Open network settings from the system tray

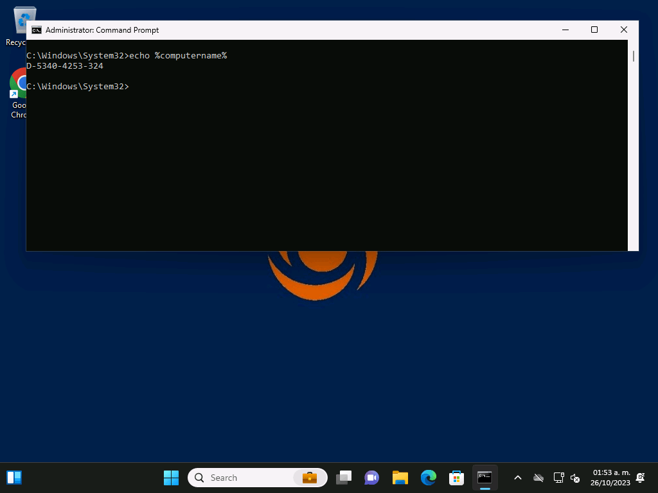[x=558, y=478]
